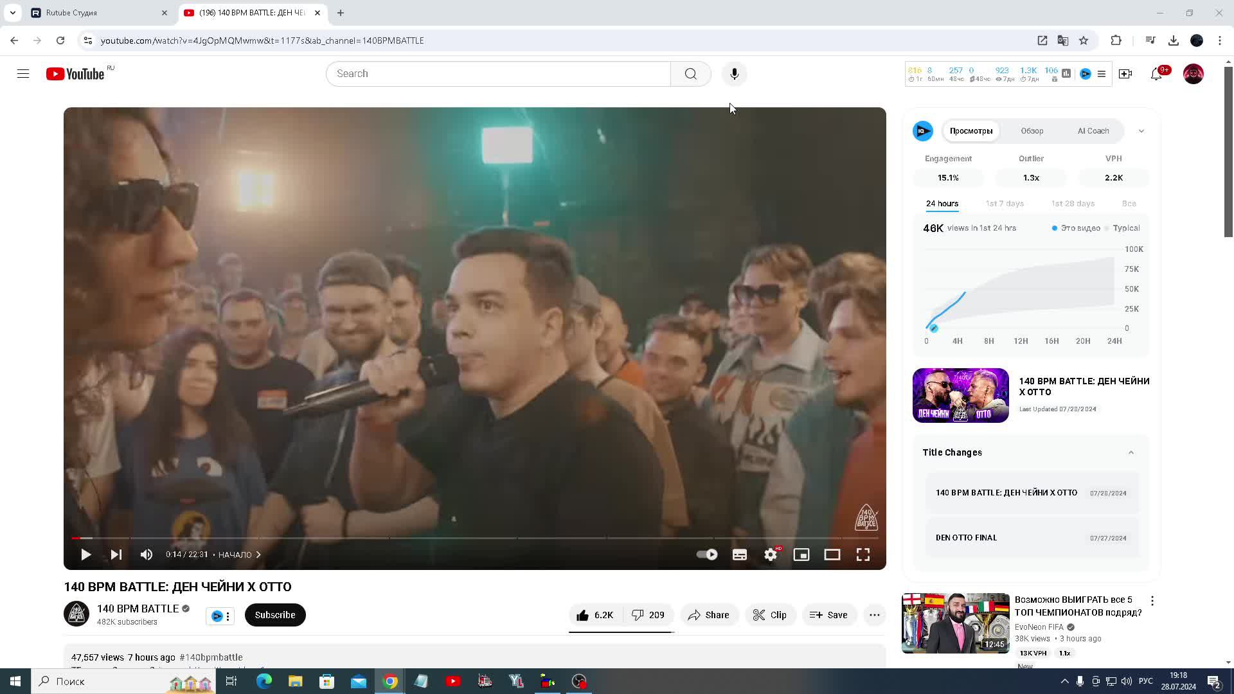
Task: Search with your voice microphone
Action: click(x=734, y=74)
